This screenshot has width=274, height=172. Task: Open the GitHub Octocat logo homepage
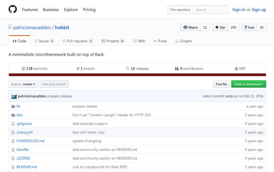pyautogui.click(x=13, y=9)
